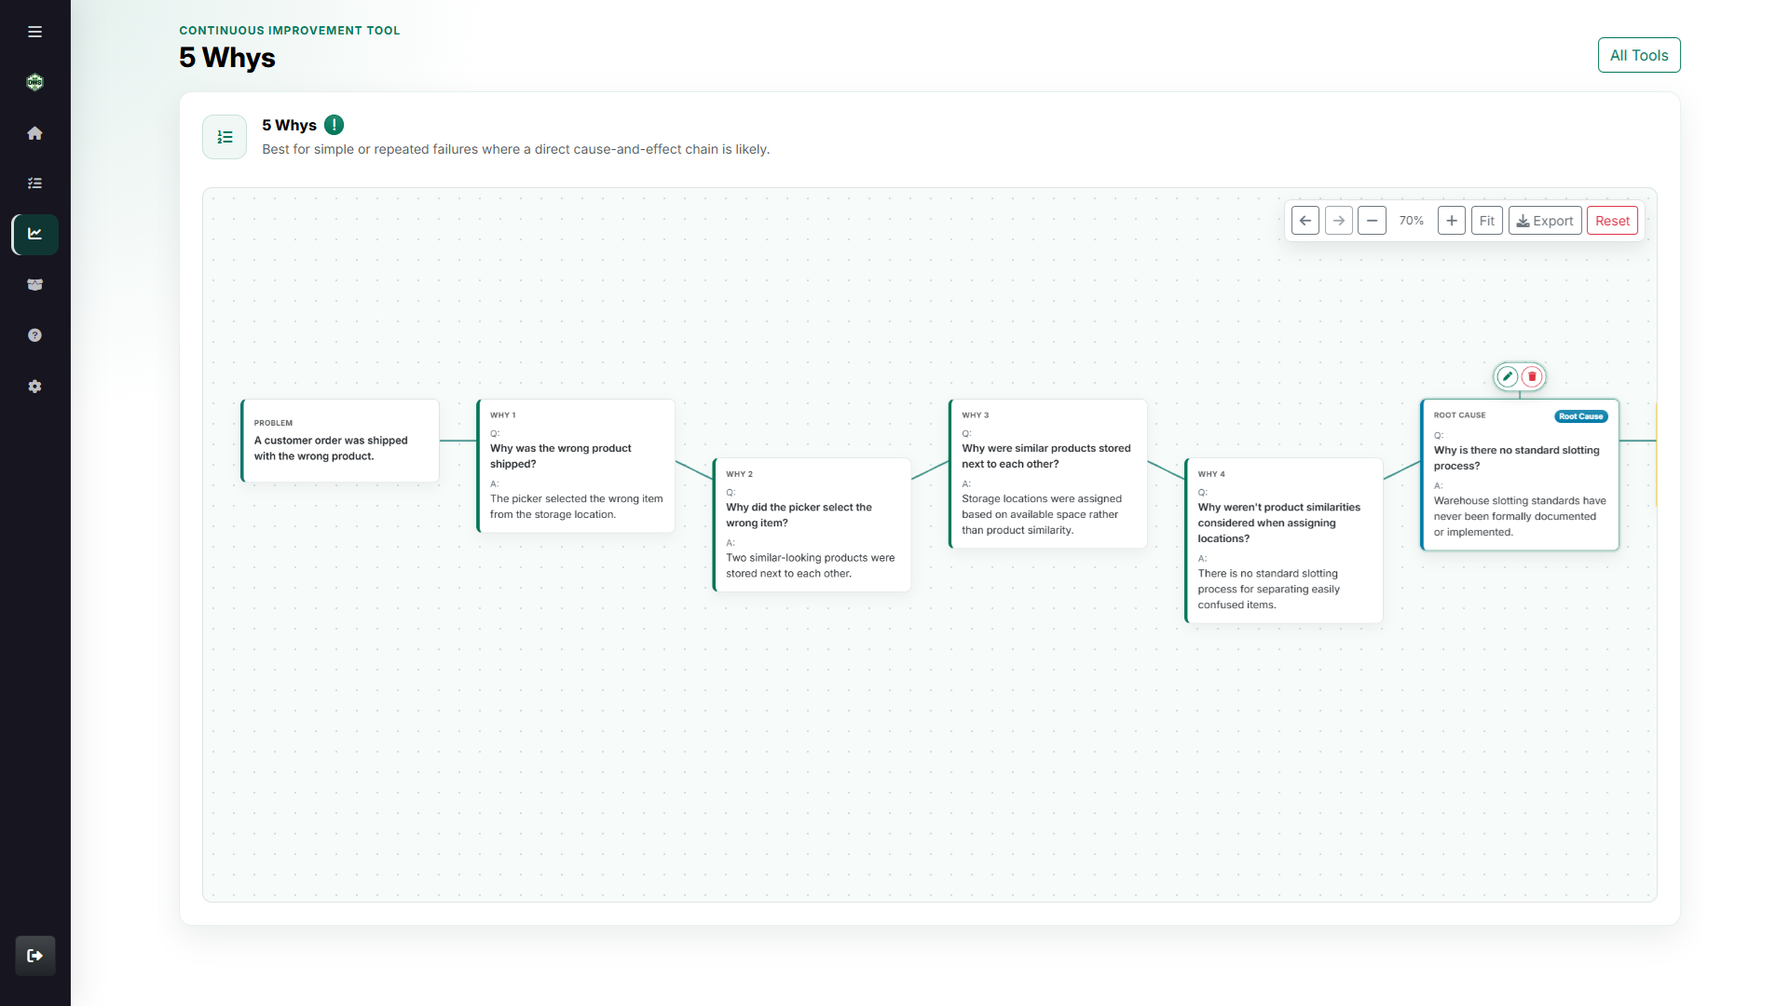Screen dimensions: 1789x1006
Task: Click the 70% zoom level value
Action: click(1412, 221)
